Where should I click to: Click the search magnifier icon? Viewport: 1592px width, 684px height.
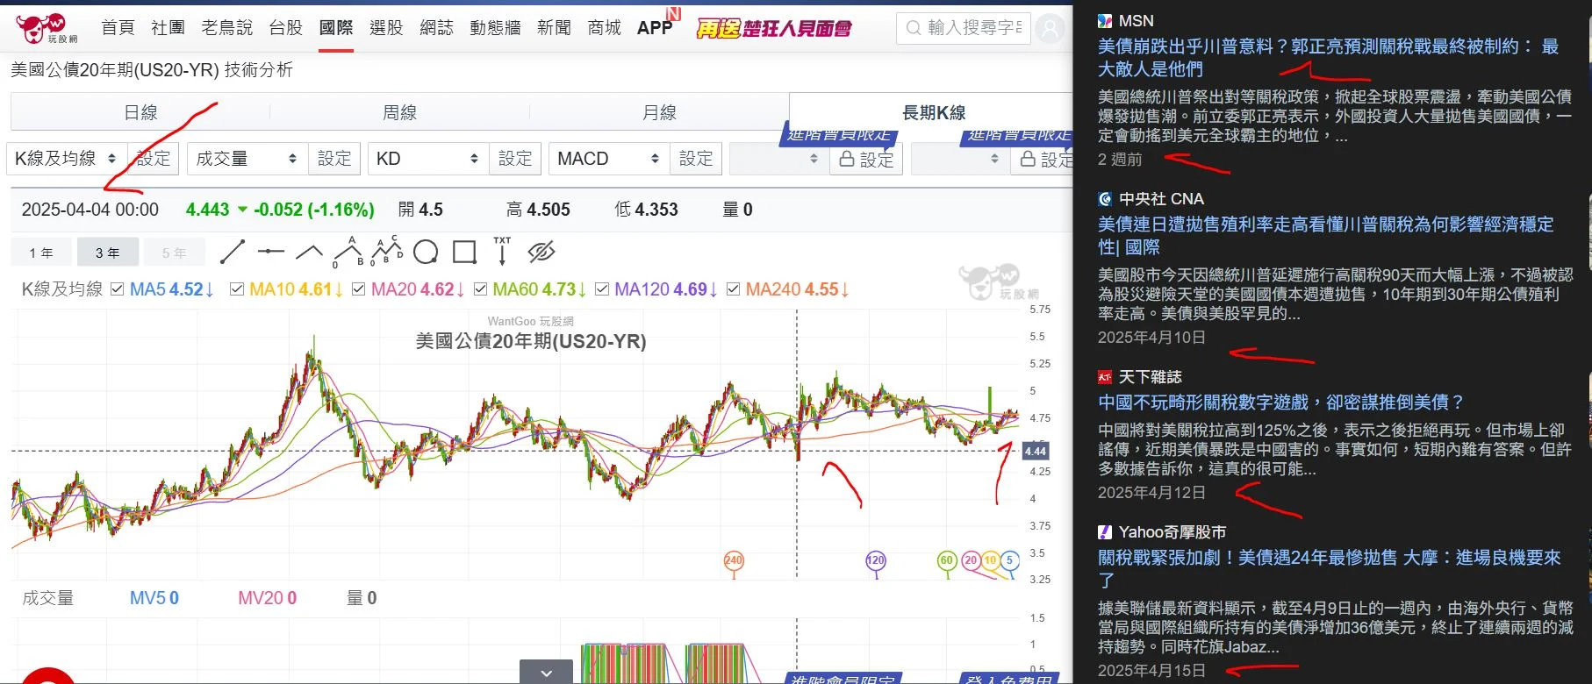[914, 28]
